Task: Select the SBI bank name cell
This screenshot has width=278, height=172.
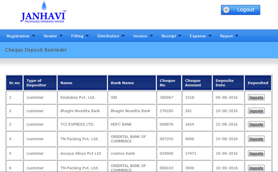Action: point(132,97)
